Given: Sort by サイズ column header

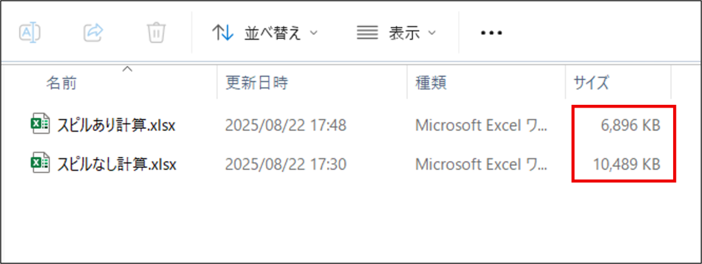Looking at the screenshot, I should [x=591, y=83].
